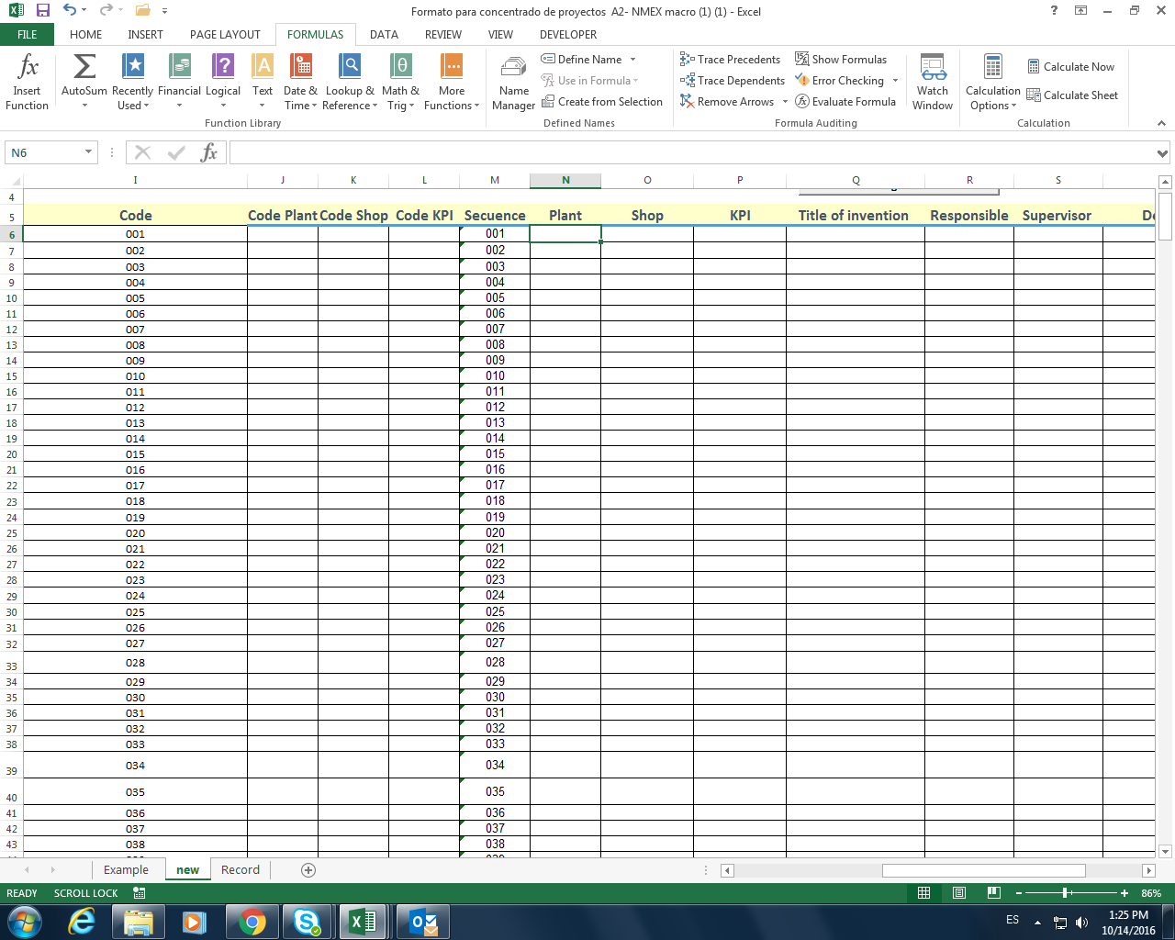Toggle Show Formulas
This screenshot has width=1175, height=940.
point(841,60)
